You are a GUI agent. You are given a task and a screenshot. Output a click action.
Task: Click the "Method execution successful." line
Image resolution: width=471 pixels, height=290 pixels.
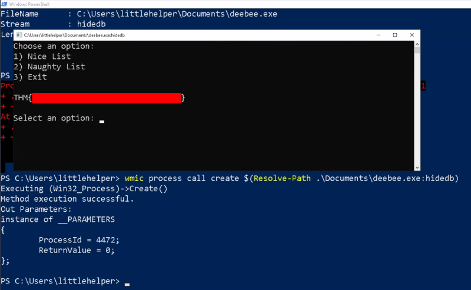pos(67,199)
